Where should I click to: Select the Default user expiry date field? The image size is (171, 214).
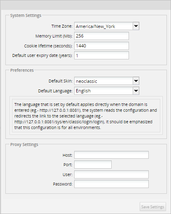point(101,55)
